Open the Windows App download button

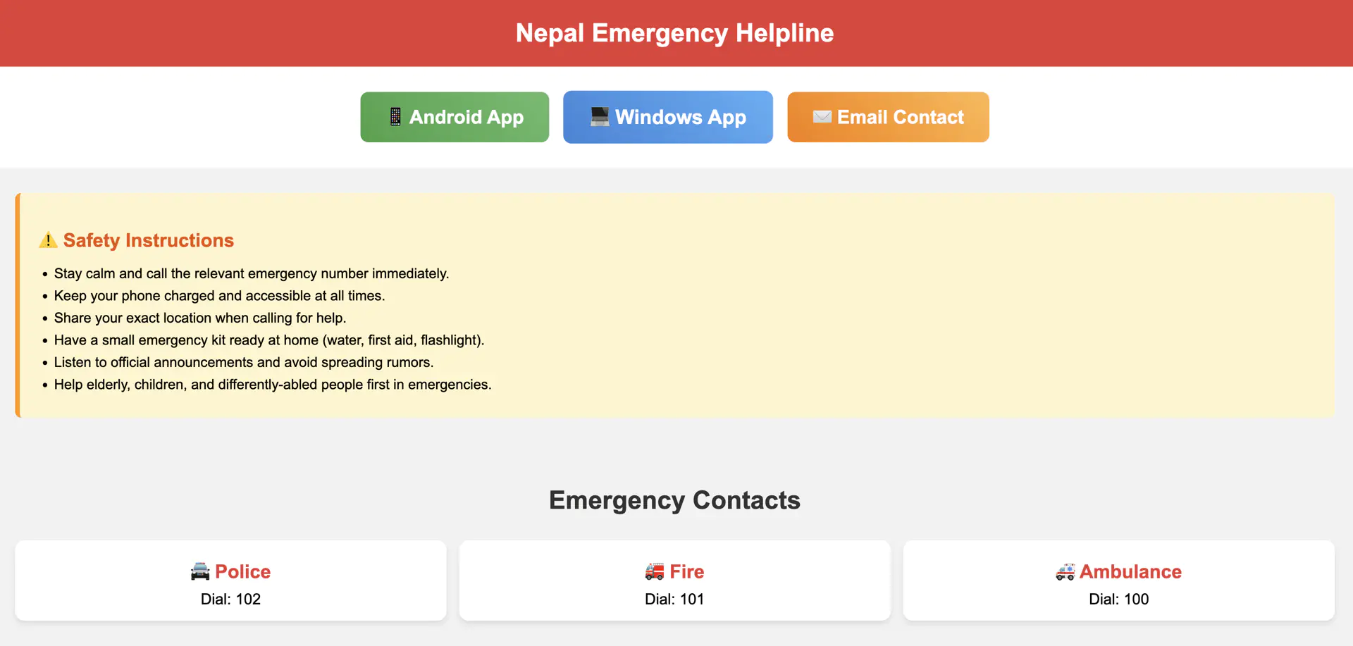667,117
